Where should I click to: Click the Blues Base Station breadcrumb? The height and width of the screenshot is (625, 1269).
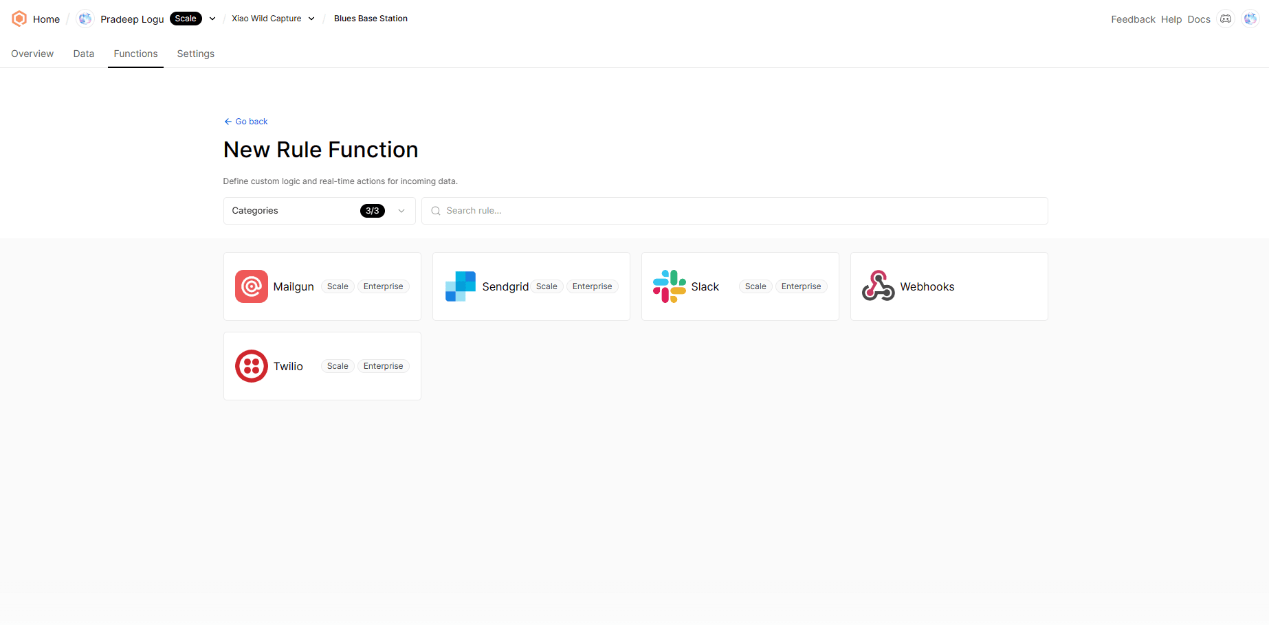[371, 19]
